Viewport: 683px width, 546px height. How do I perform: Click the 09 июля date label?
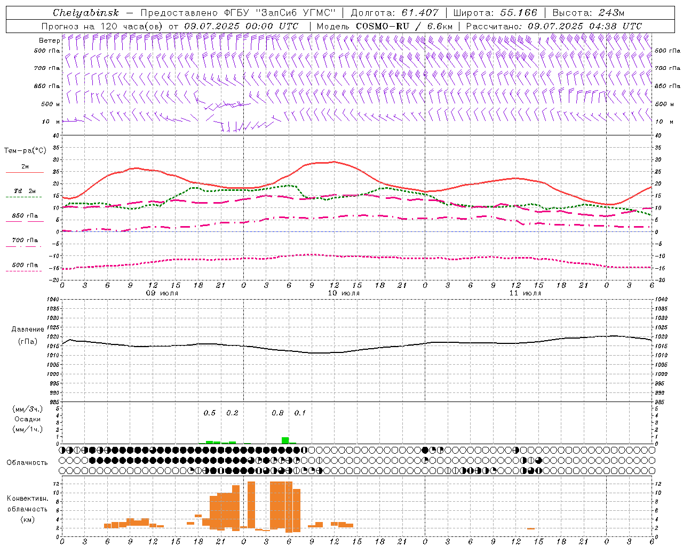point(162,293)
